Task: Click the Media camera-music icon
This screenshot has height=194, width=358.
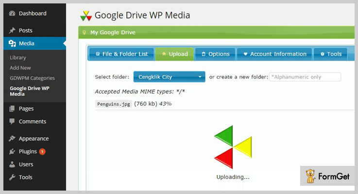Action: coord(12,43)
